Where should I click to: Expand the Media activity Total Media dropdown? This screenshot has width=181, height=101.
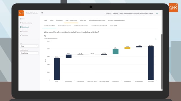pos(29,53)
